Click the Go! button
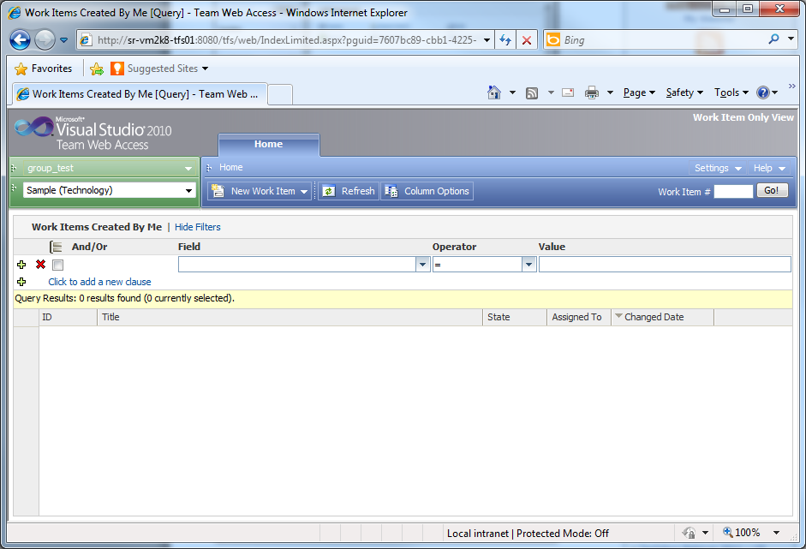Screen dimensions: 806x549 (x=772, y=191)
